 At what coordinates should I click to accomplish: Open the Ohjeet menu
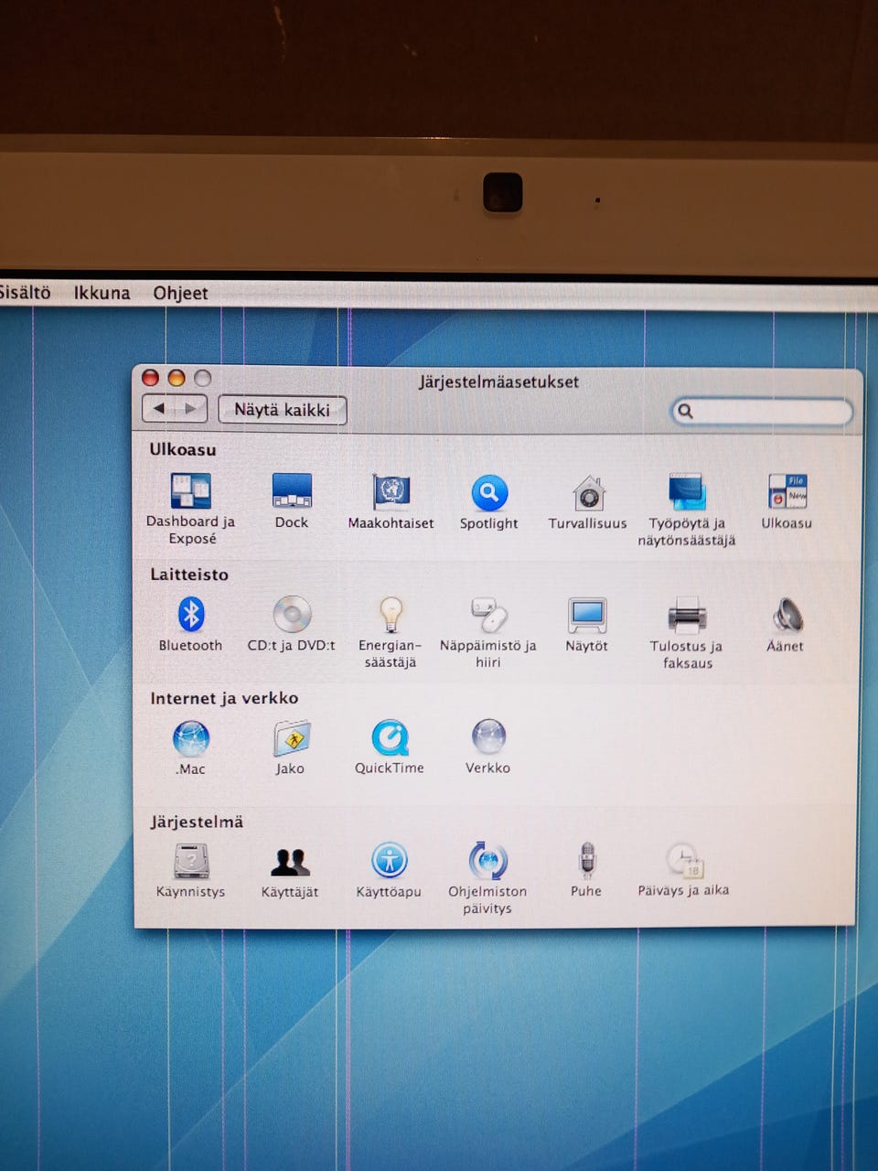coord(180,293)
